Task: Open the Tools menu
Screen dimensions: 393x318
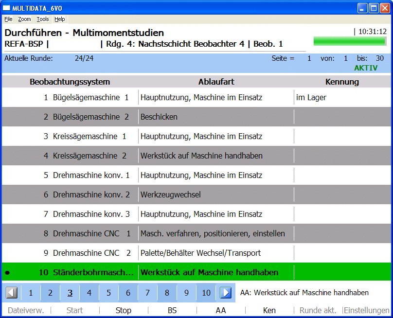Action: (43, 19)
